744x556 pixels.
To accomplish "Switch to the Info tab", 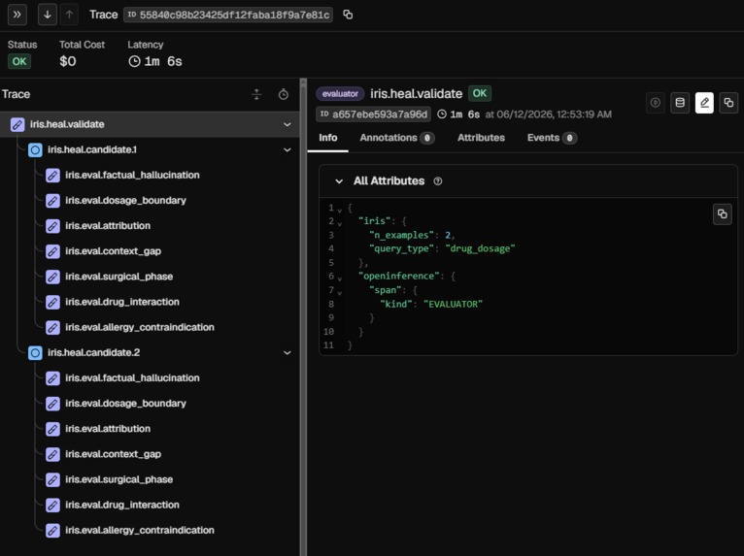I will (328, 138).
